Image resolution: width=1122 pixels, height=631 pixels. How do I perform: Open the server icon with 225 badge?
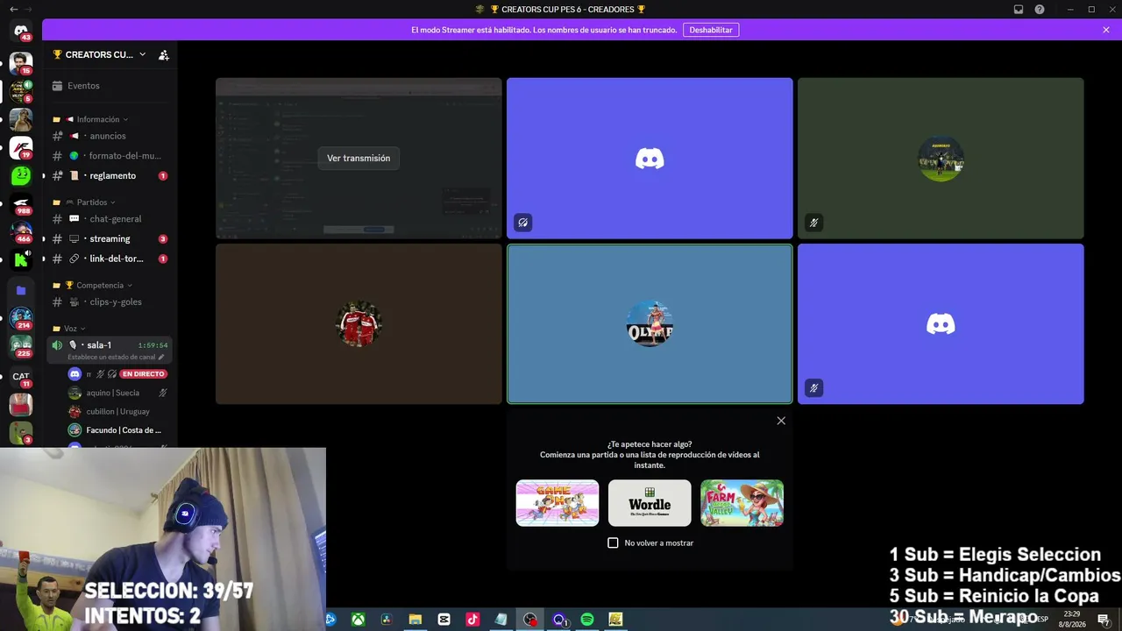pos(21,347)
